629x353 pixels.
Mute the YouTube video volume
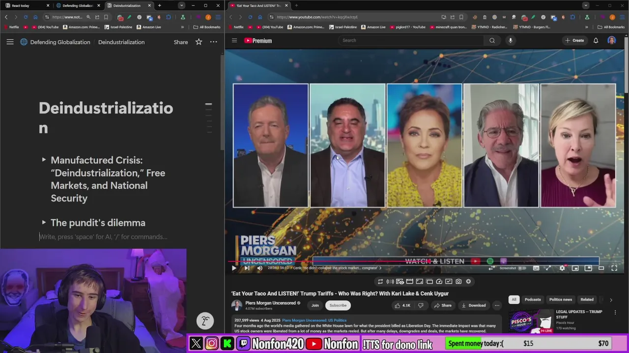[x=259, y=268]
